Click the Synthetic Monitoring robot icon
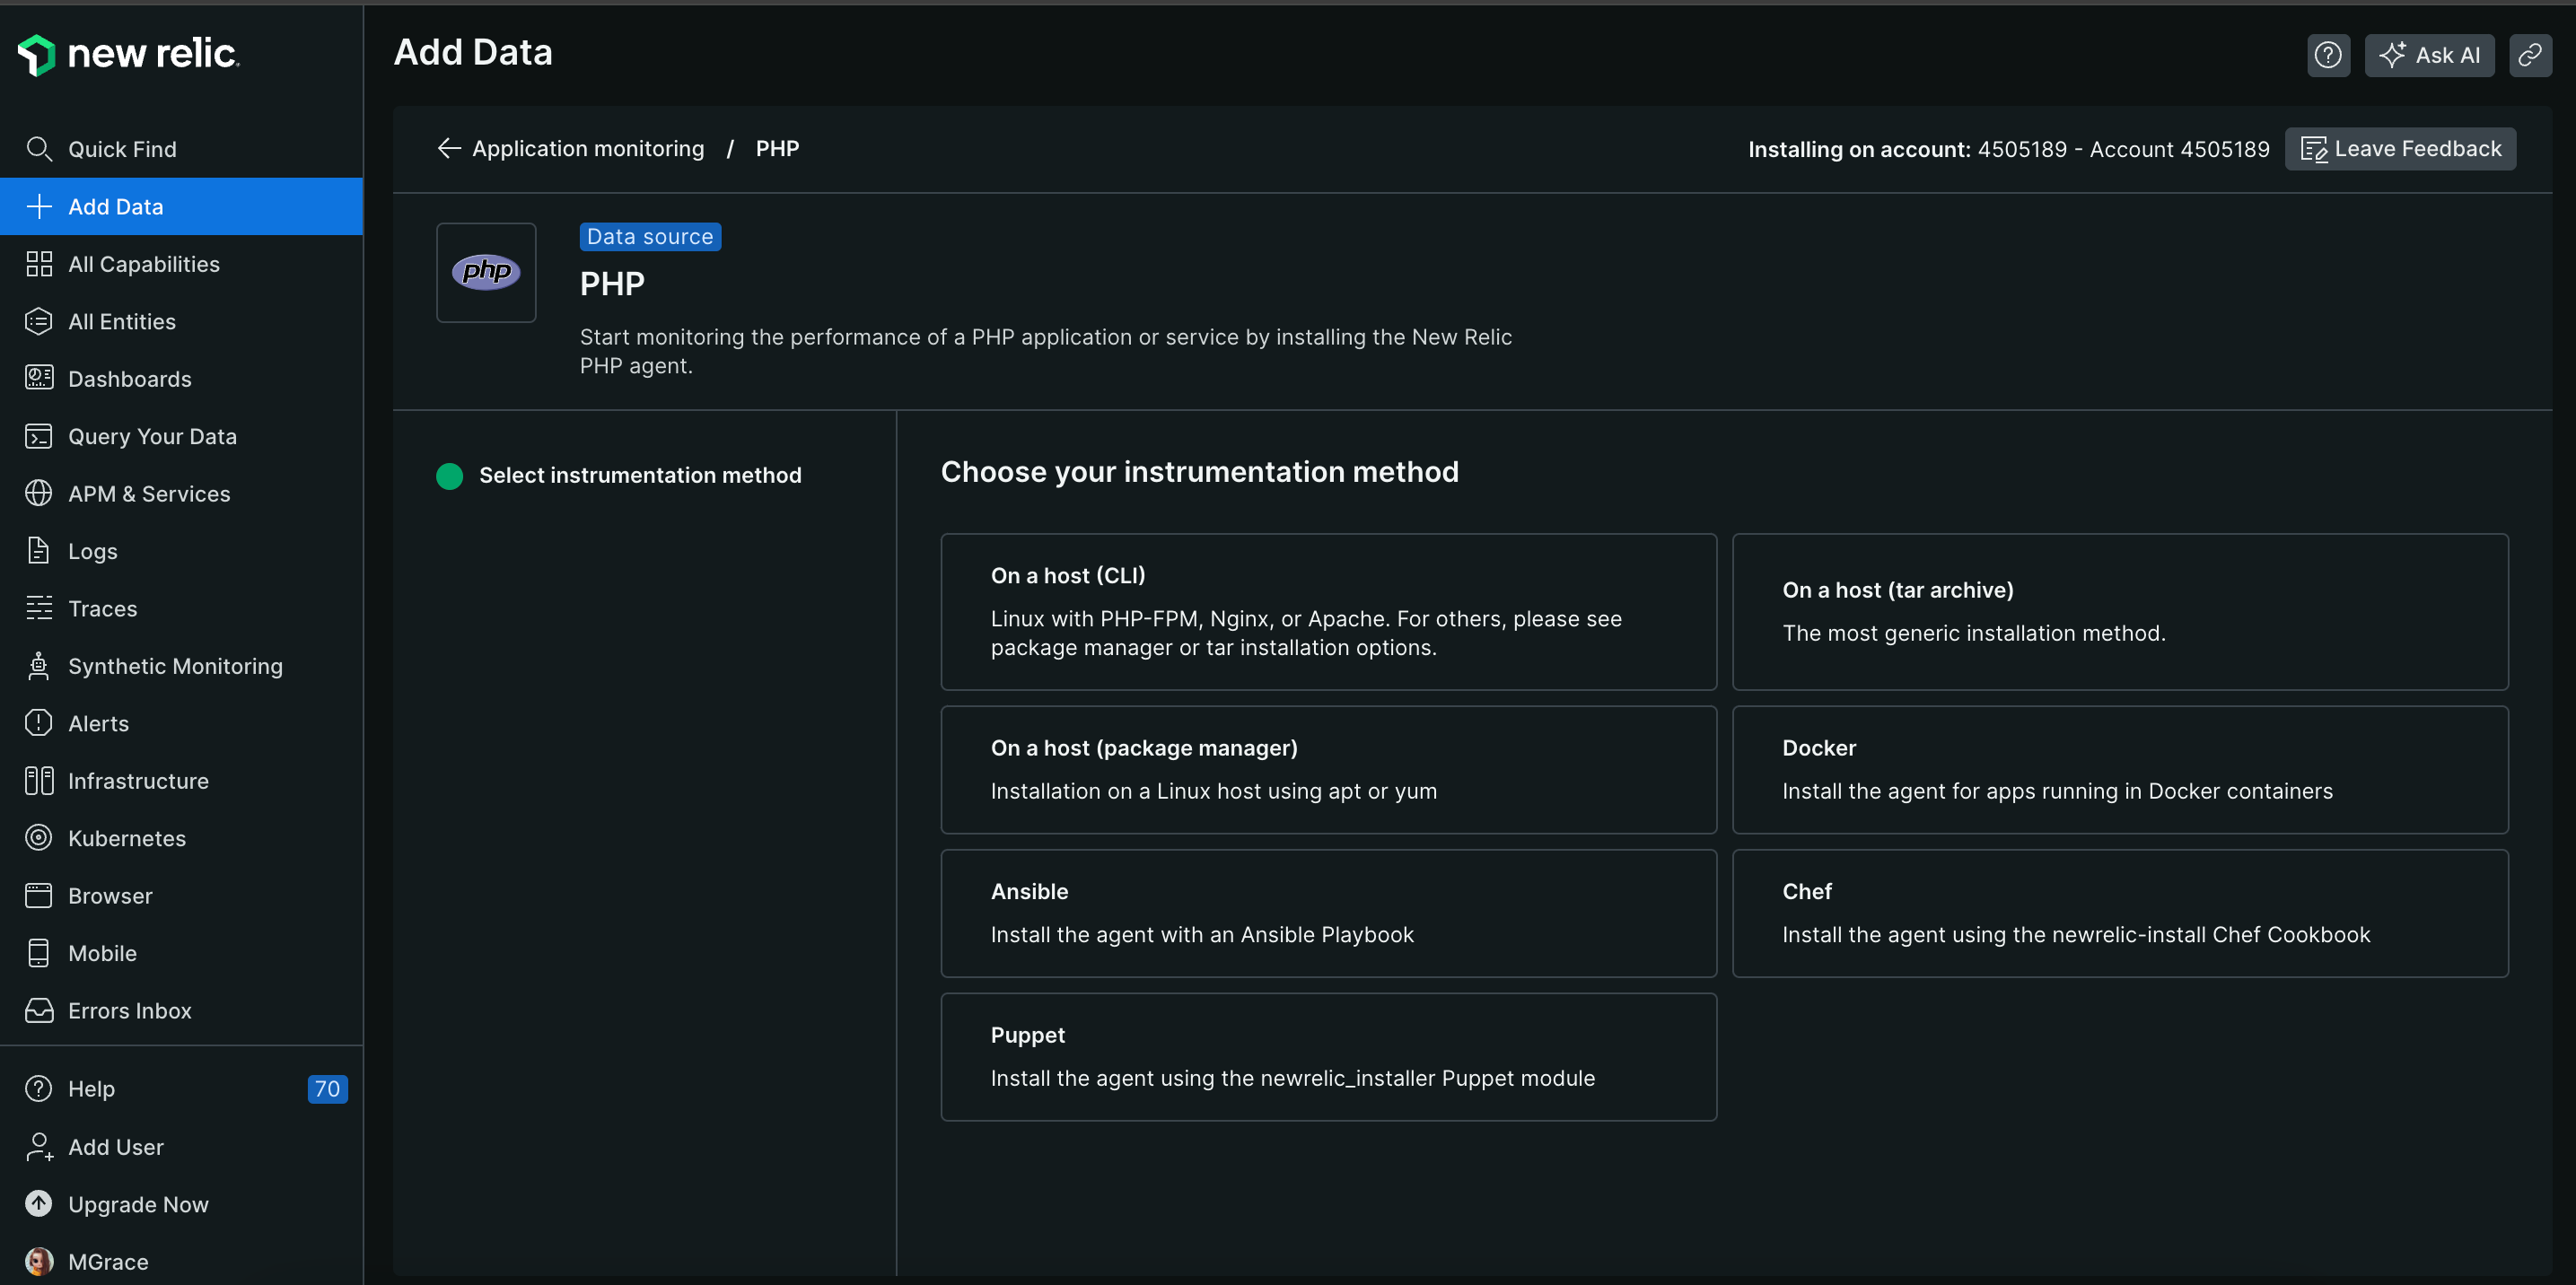This screenshot has width=2576, height=1285. pos(39,666)
